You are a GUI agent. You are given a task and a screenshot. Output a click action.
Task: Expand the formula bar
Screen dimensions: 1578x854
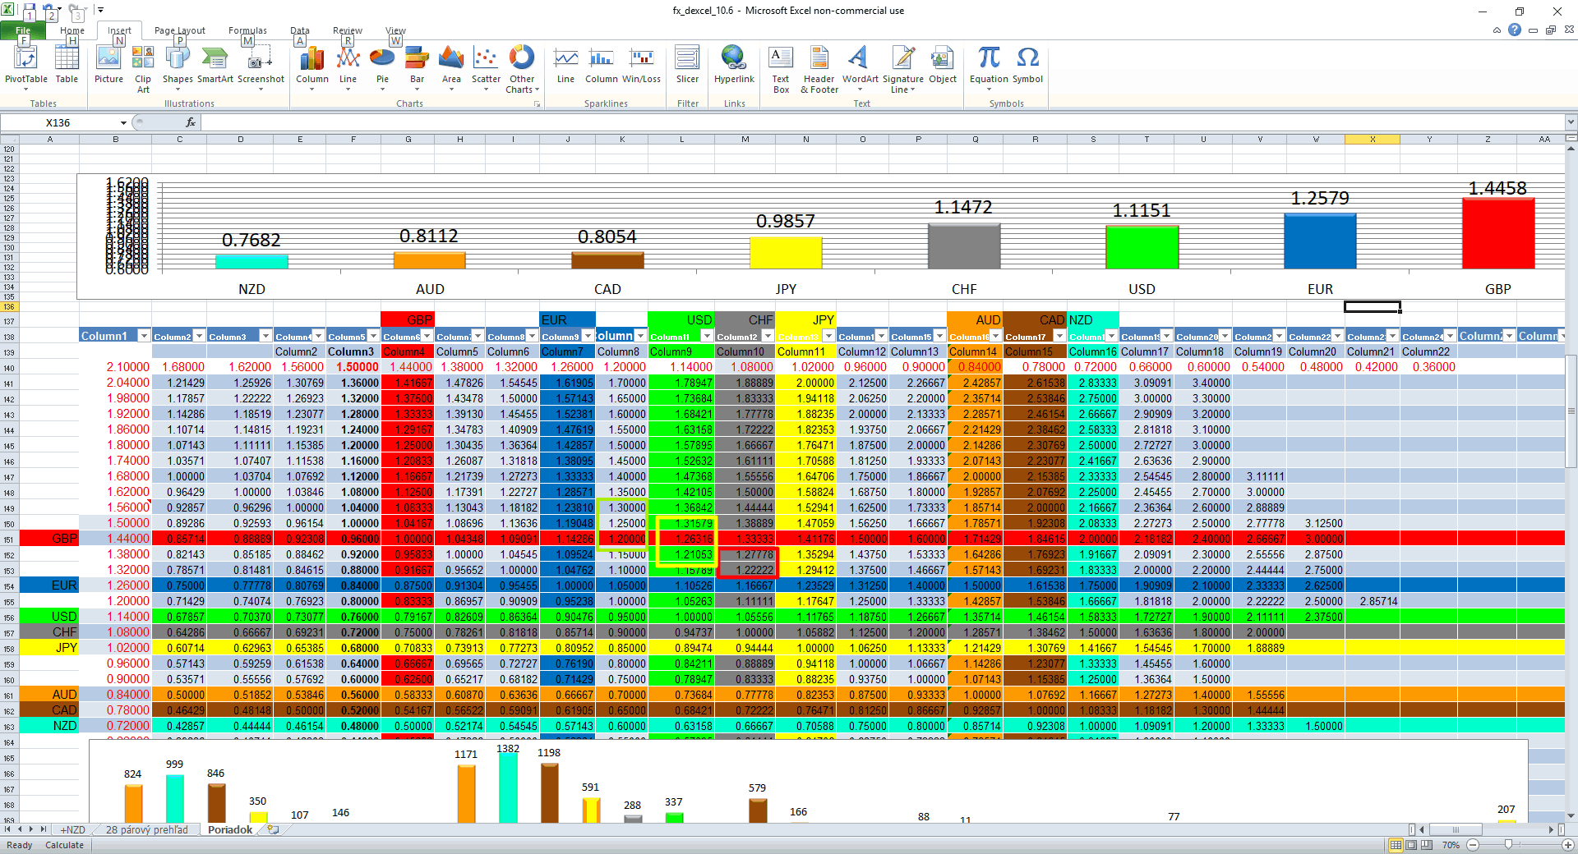pyautogui.click(x=1571, y=122)
